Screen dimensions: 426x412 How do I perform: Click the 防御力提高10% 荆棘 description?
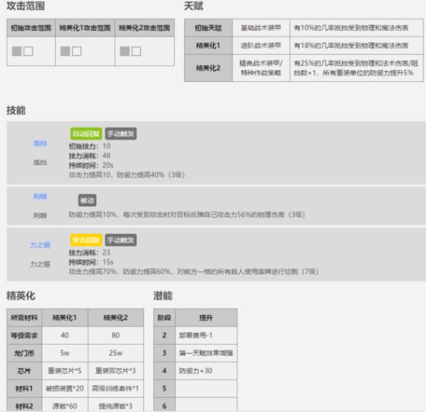point(187,215)
